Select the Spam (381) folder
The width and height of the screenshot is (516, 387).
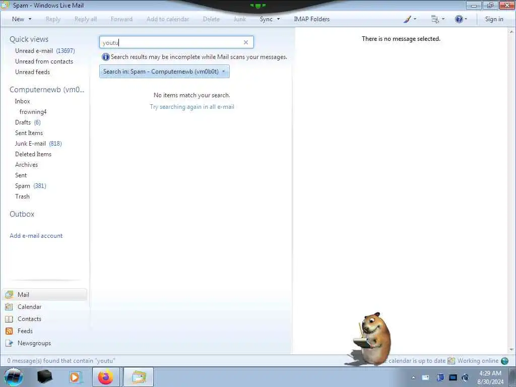click(31, 186)
